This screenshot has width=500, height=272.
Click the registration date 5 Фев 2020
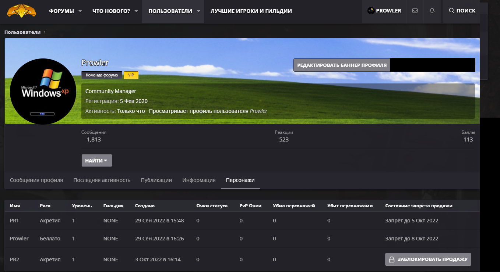(x=134, y=101)
